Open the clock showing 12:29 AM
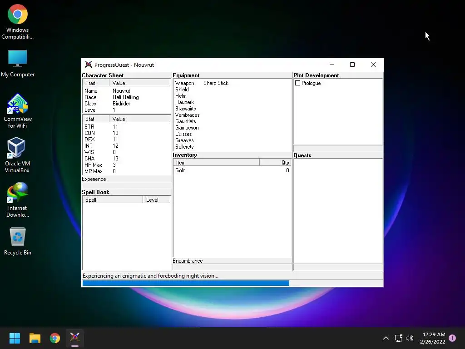The image size is (465, 349). 432,338
